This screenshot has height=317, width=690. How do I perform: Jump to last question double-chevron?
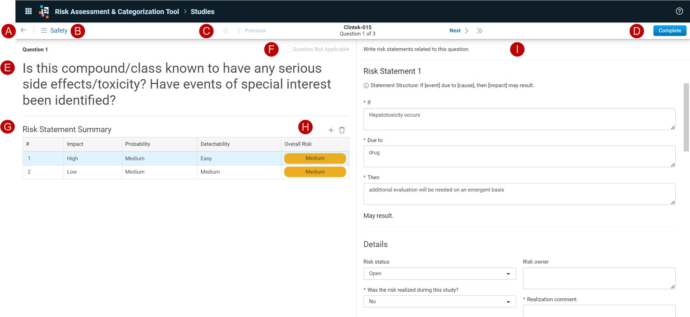click(480, 31)
